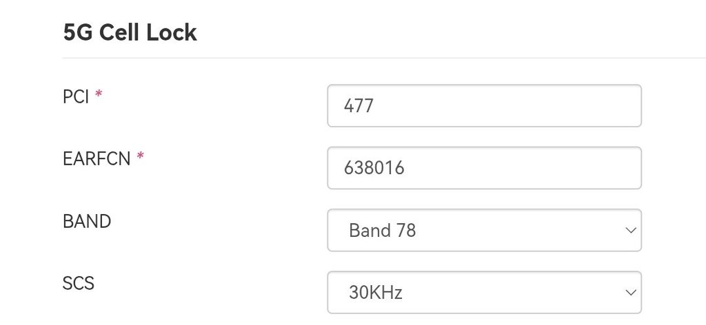Focus the EARFCN input field
Viewport: 706px width, 325px height.
[x=484, y=167]
